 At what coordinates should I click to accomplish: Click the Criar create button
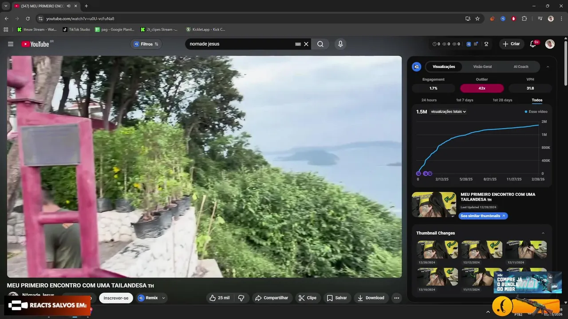pos(511,44)
